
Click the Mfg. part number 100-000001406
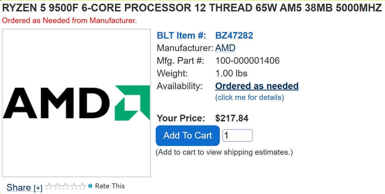pyautogui.click(x=247, y=61)
